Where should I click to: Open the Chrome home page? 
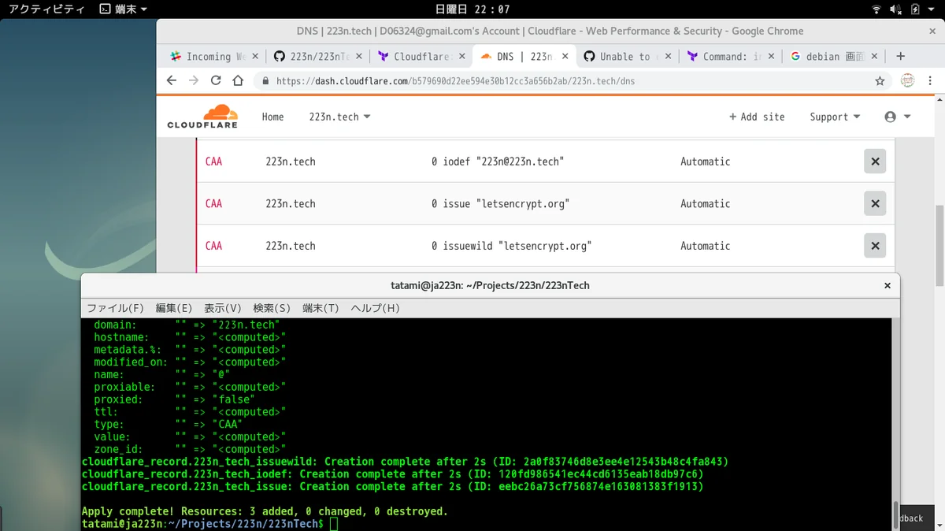coord(238,80)
